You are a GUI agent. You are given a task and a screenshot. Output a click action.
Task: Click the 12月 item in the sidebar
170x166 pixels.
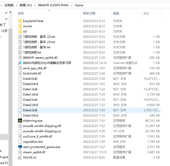[x=4, y=31]
